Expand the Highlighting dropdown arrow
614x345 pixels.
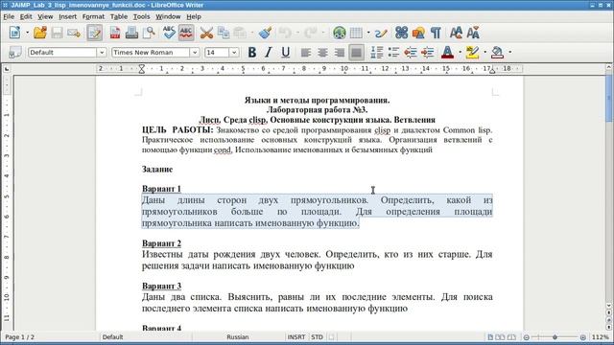[485, 52]
